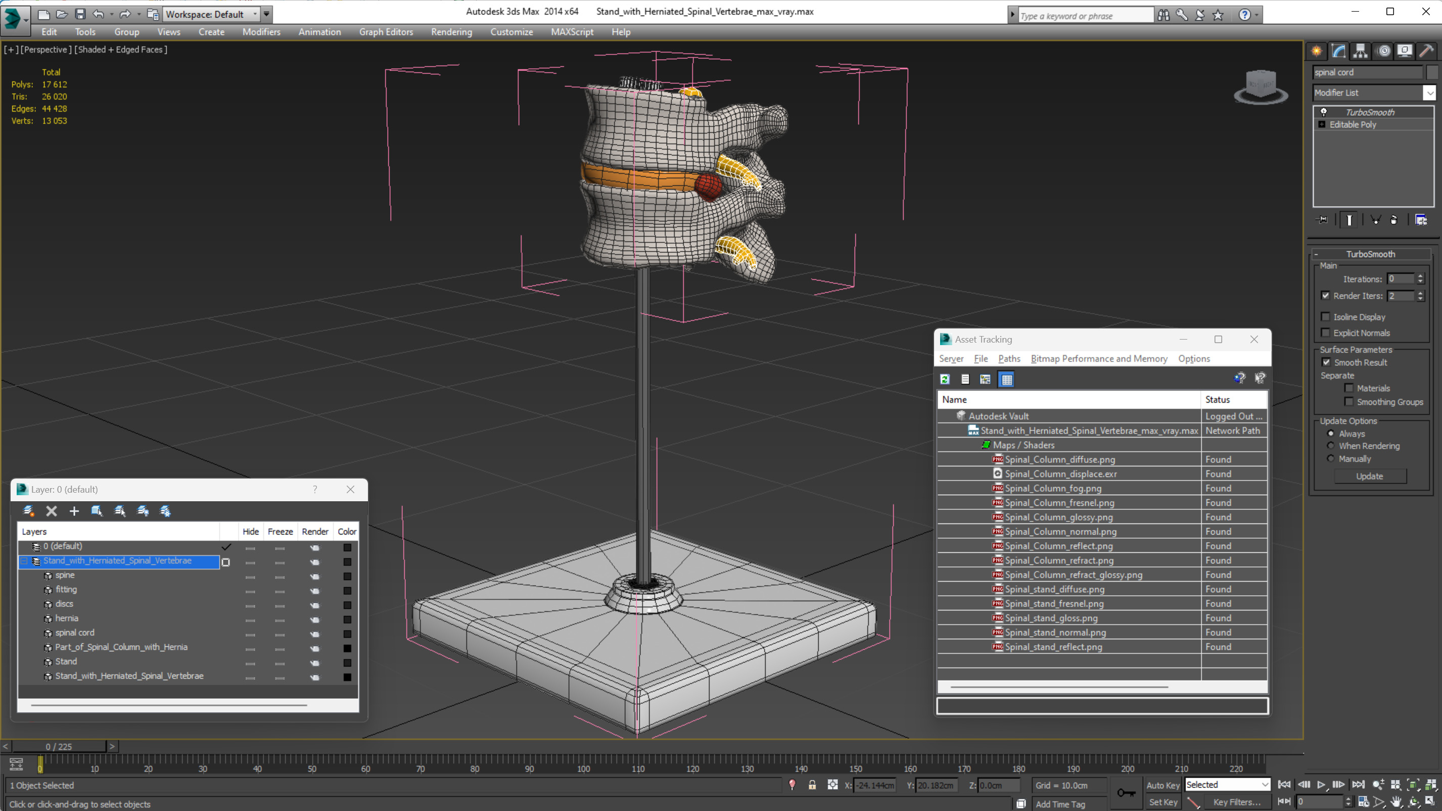Toggle TurboSmooth modifier lightbulb visibility
The height and width of the screenshot is (811, 1442).
[1323, 112]
